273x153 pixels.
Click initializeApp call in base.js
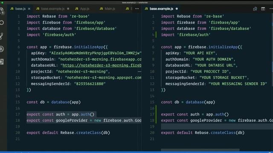coord(88,47)
